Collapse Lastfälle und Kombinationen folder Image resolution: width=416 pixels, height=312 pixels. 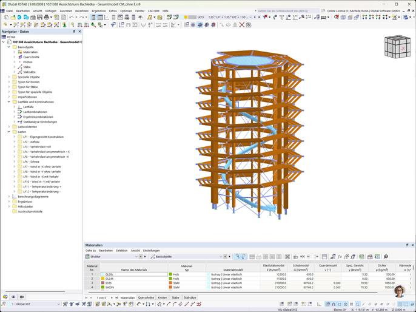point(8,102)
